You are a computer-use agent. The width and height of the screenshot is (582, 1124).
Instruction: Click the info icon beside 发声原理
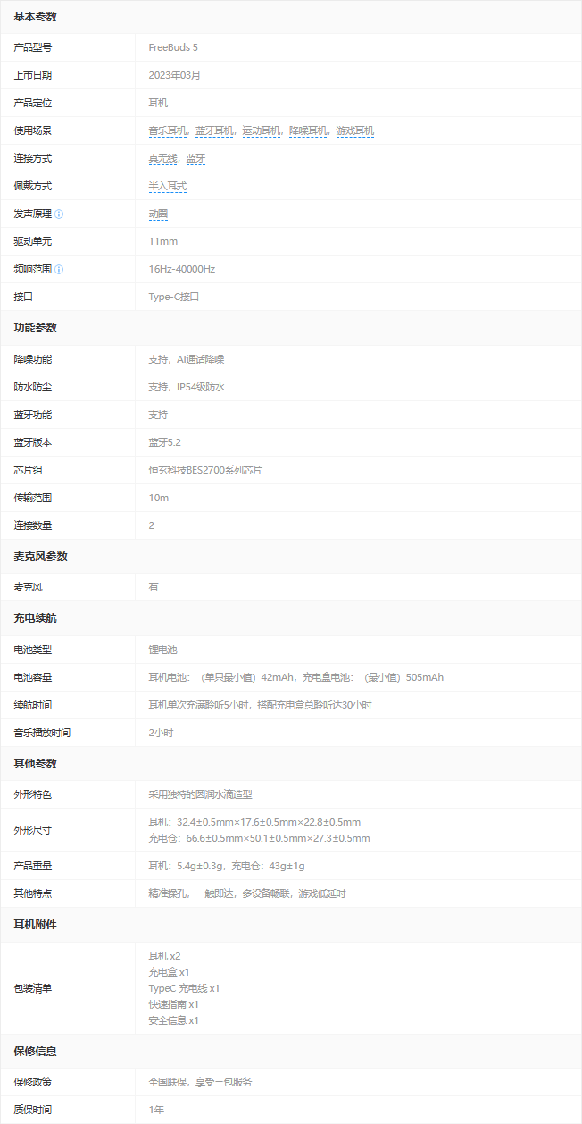(x=59, y=214)
